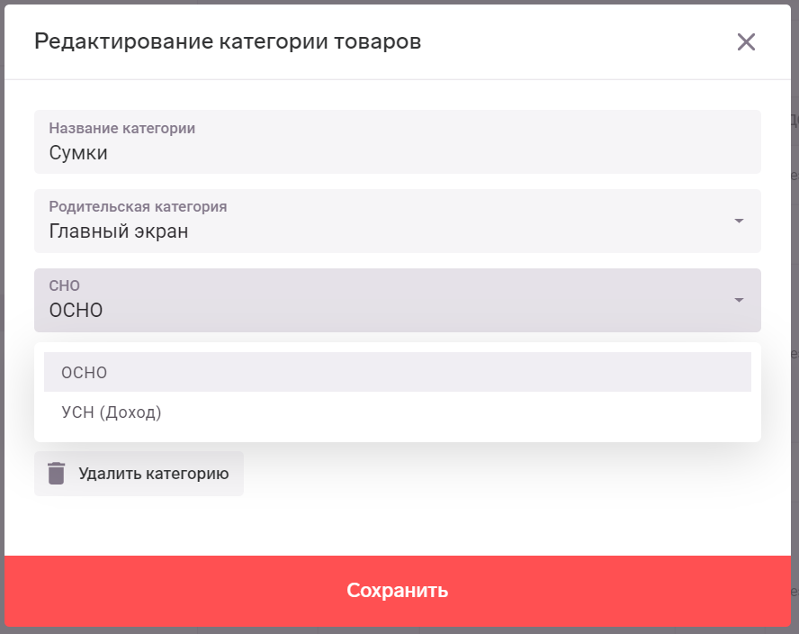
Task: Click the arrow of Родительская категория
Action: pos(739,221)
